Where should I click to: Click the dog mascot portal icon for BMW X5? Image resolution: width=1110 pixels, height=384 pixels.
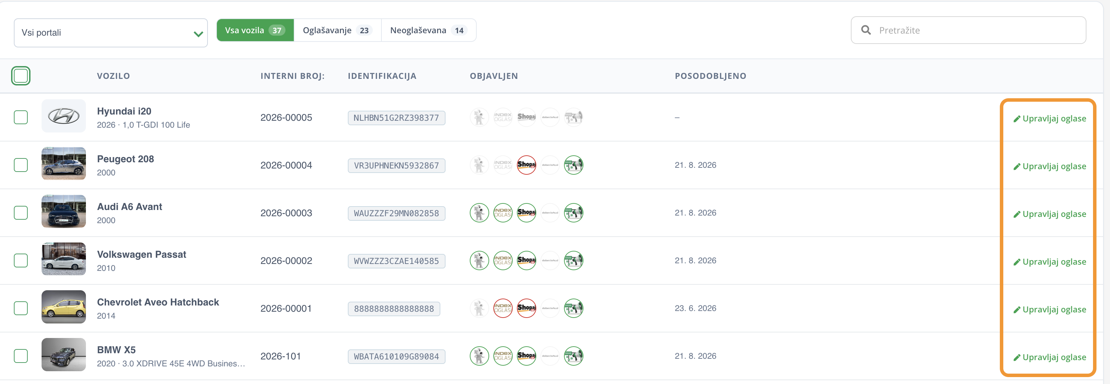pos(479,356)
